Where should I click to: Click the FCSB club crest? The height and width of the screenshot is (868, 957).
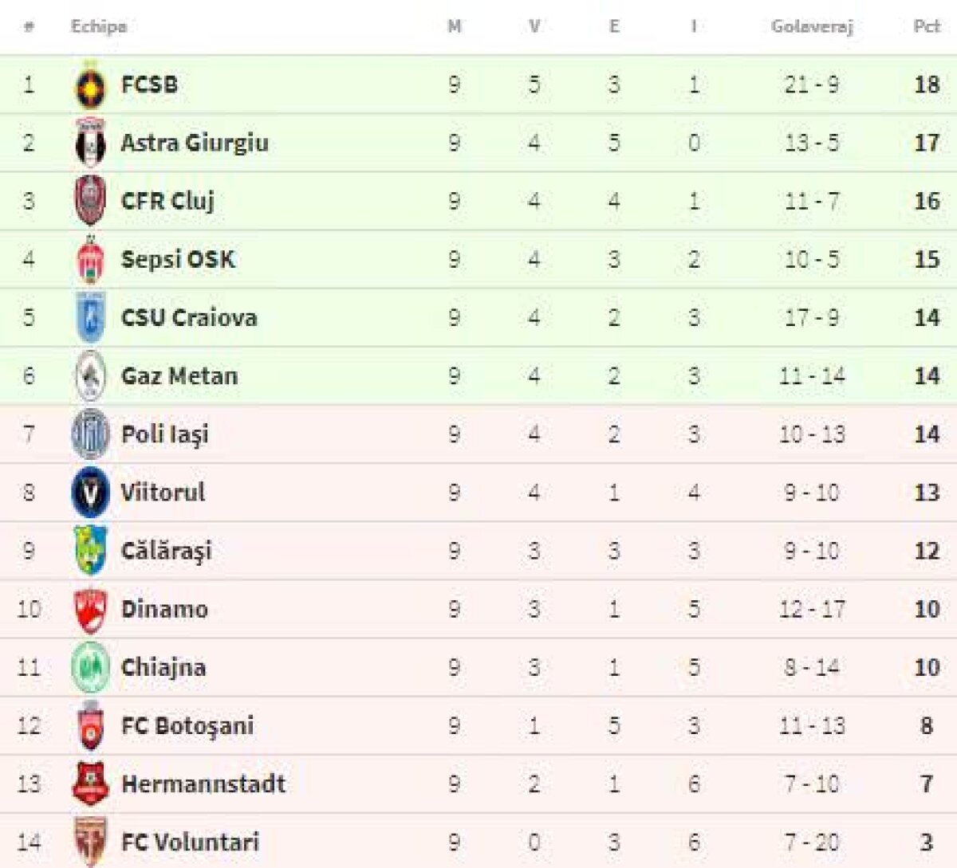click(90, 85)
